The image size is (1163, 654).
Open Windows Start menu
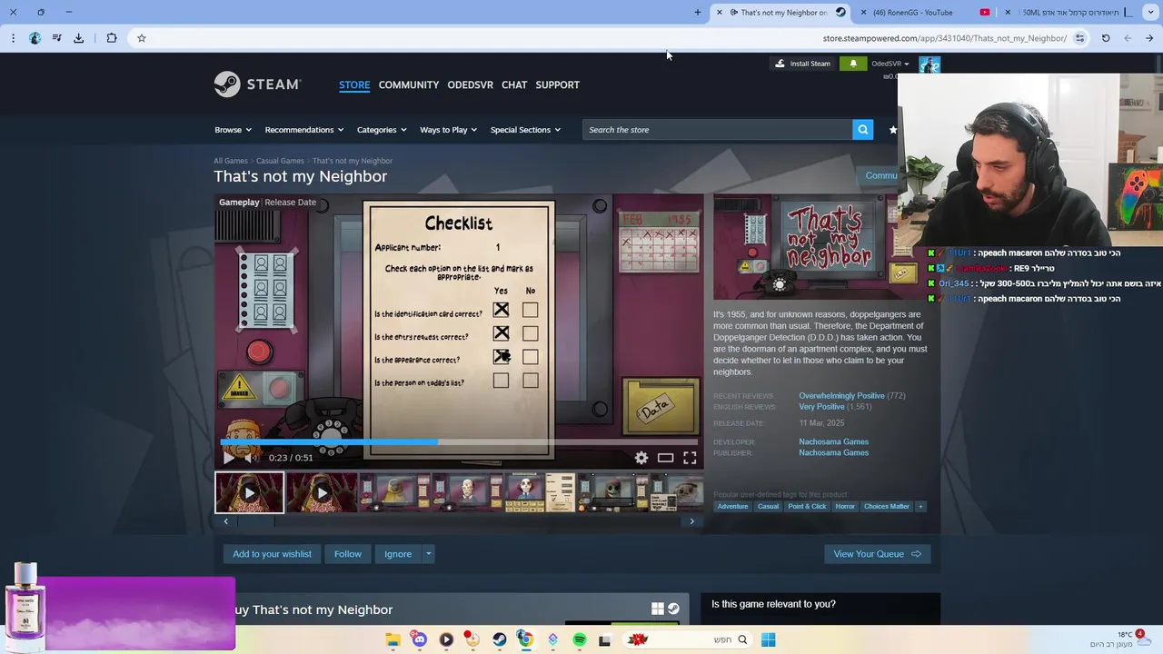(769, 639)
